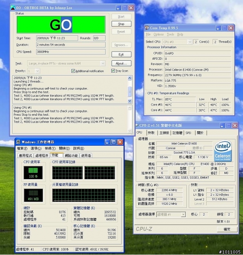Click the Core #0 temperature value 46°C
243x255 pixels.
[180, 105]
